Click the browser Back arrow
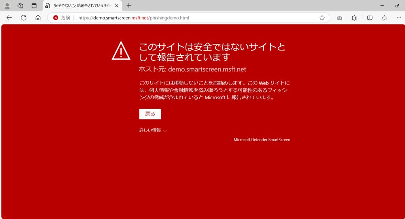 click(x=9, y=18)
